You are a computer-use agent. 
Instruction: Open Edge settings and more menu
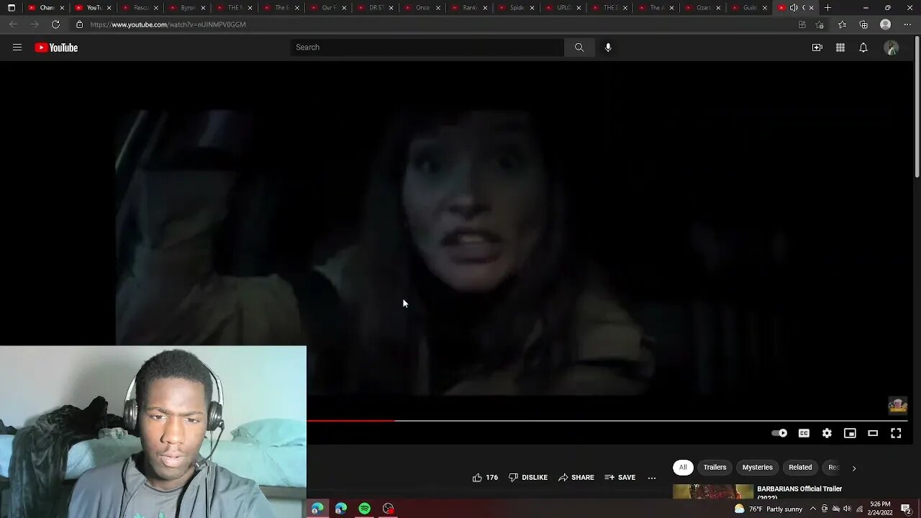[907, 24]
